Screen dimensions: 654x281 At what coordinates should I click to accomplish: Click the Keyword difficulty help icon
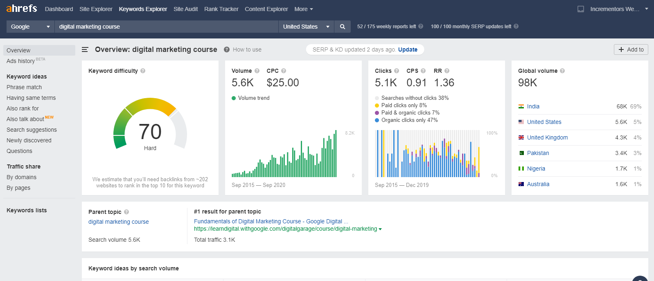click(143, 71)
